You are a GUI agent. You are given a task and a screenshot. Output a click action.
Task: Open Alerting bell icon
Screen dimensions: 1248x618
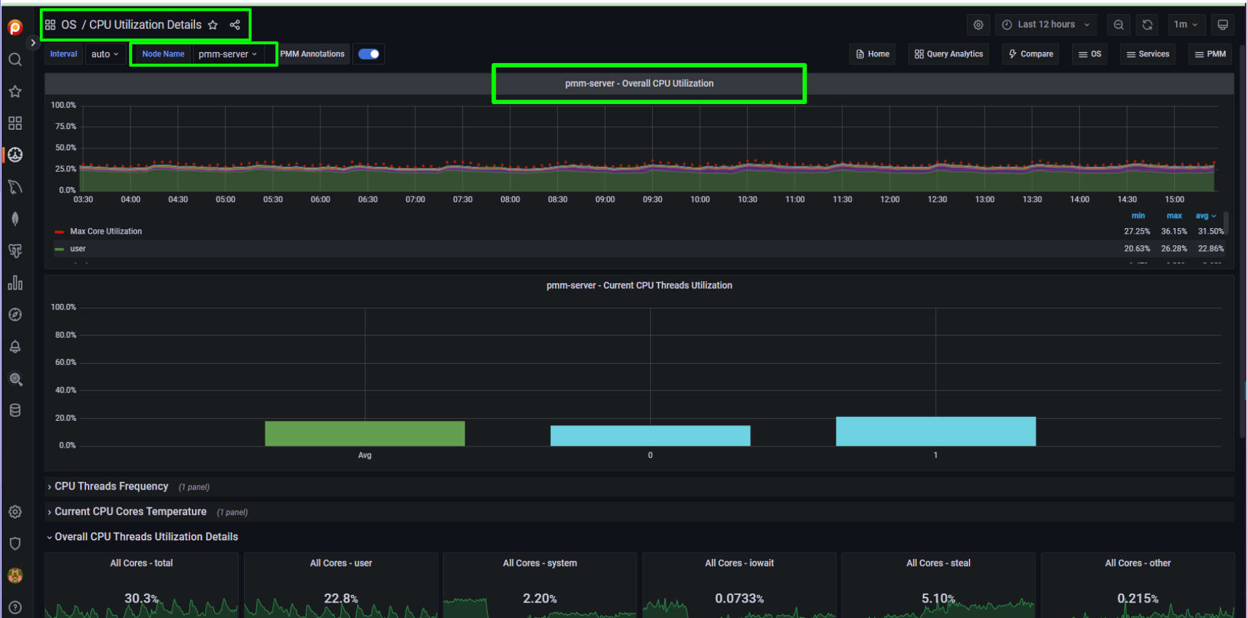pyautogui.click(x=15, y=346)
